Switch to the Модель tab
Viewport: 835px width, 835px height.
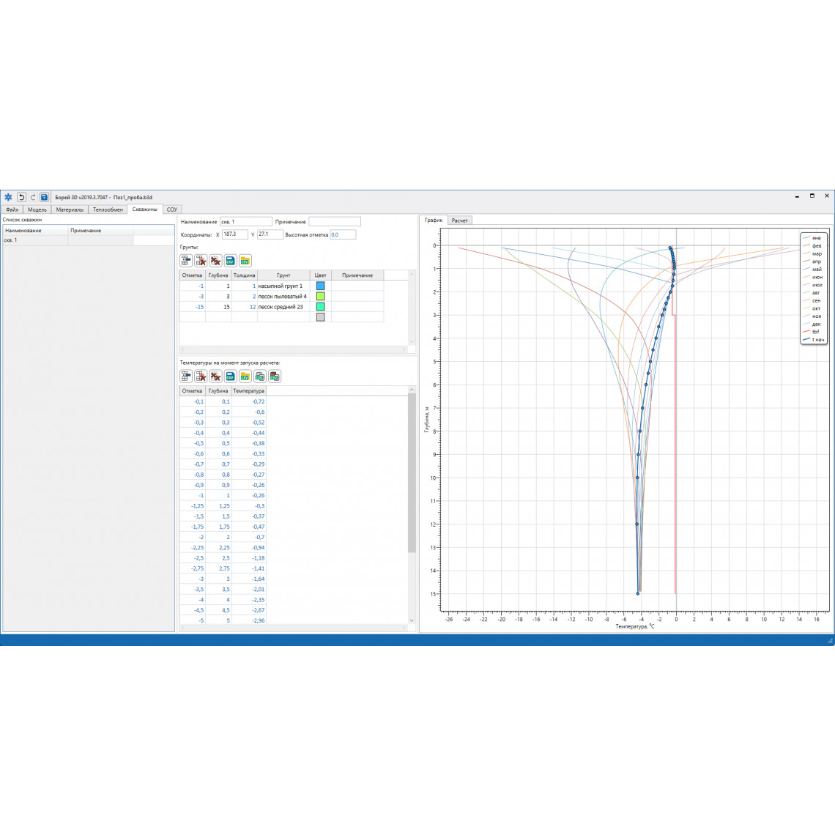(37, 209)
